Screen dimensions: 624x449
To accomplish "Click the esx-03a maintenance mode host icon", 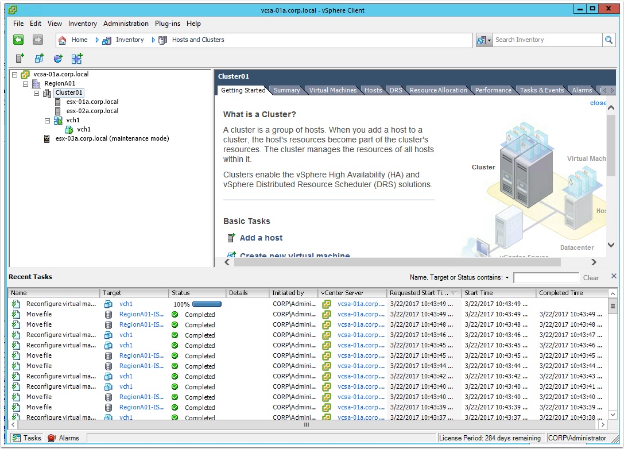I will 46,138.
